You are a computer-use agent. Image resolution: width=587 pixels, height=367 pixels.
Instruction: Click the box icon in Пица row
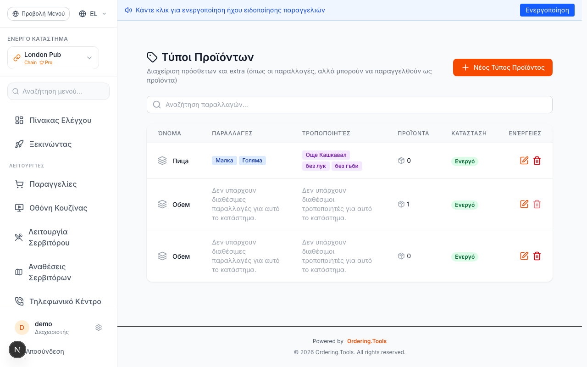pos(401,161)
